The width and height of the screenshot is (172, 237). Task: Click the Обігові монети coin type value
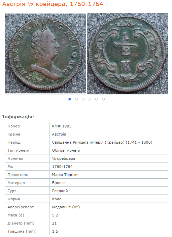coord(66,150)
